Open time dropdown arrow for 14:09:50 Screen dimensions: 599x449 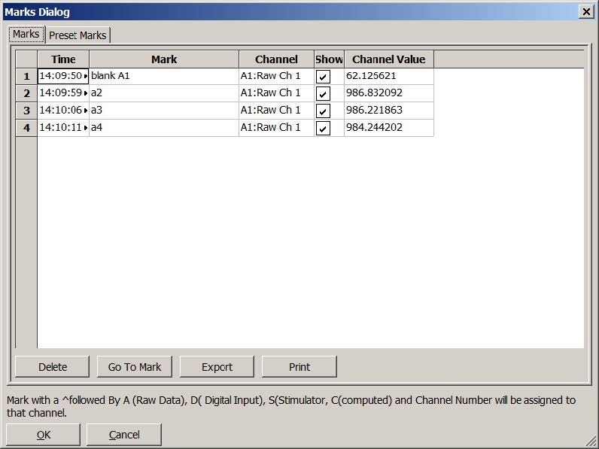coord(86,76)
